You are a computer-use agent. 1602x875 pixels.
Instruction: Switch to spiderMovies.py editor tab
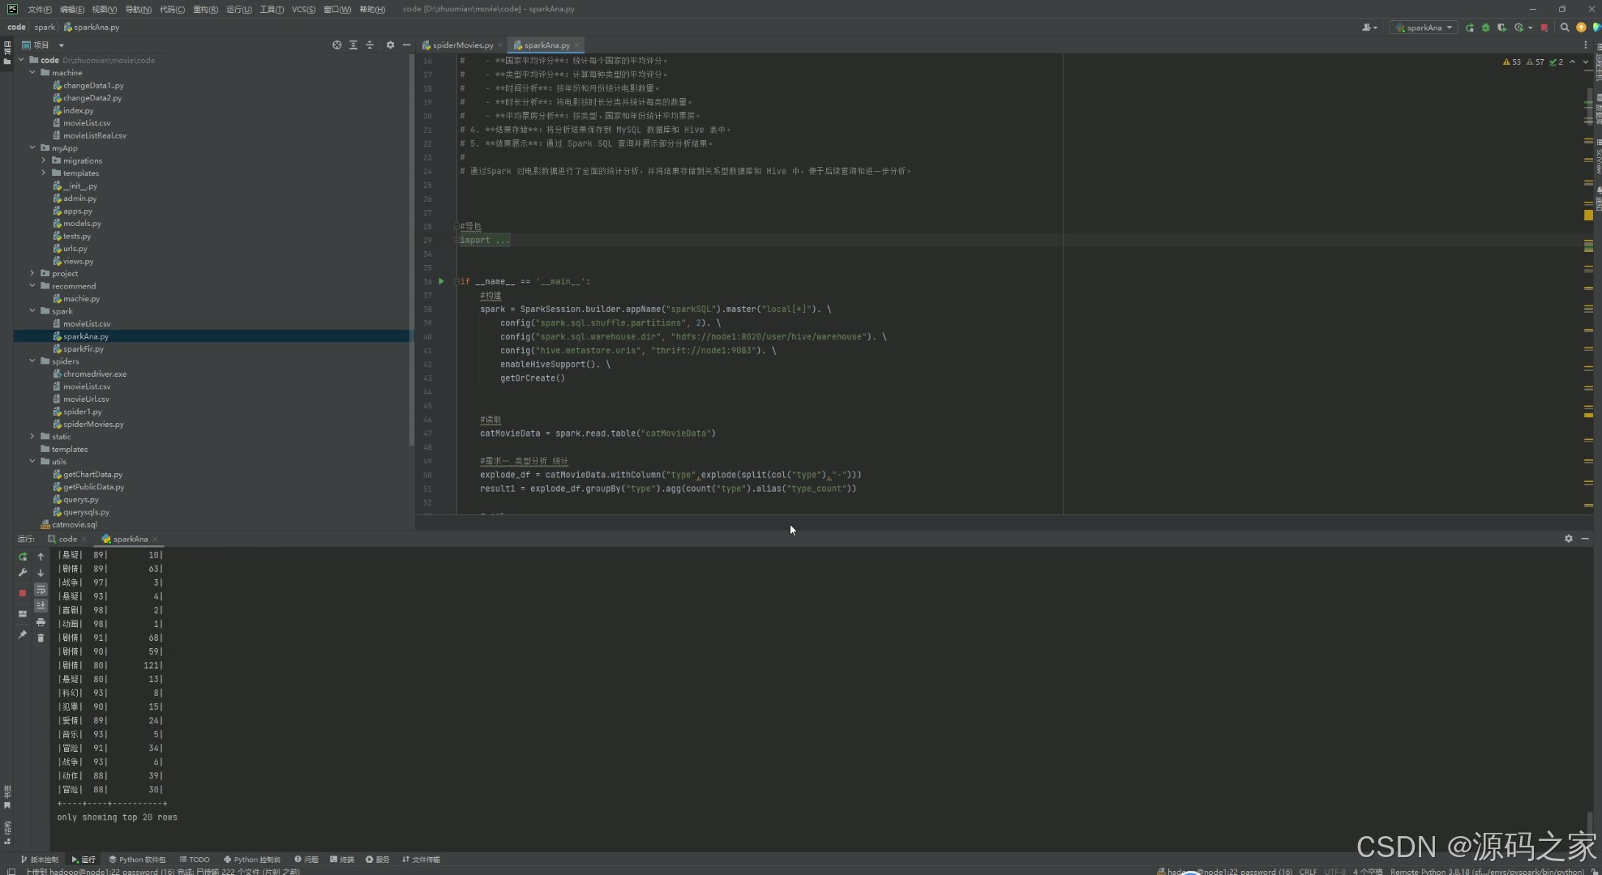[462, 45]
